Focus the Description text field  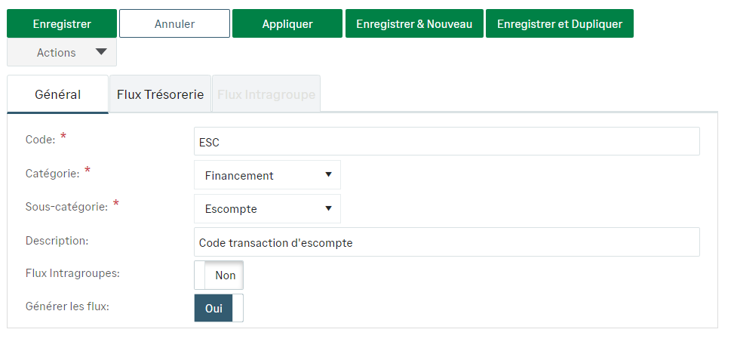[447, 242]
